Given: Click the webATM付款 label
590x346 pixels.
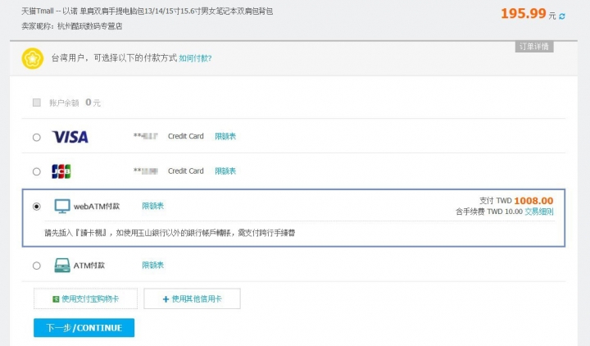Looking at the screenshot, I should 97,207.
